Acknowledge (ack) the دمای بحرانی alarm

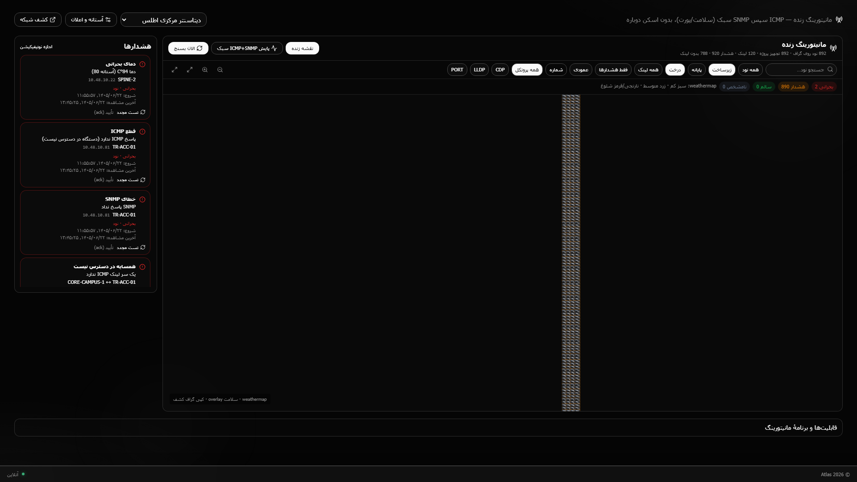tap(104, 112)
